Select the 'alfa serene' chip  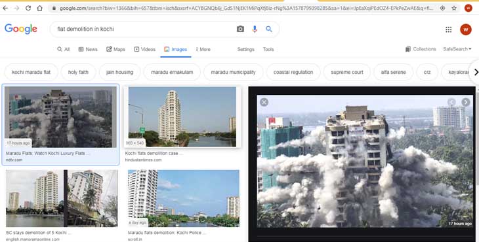pos(394,72)
